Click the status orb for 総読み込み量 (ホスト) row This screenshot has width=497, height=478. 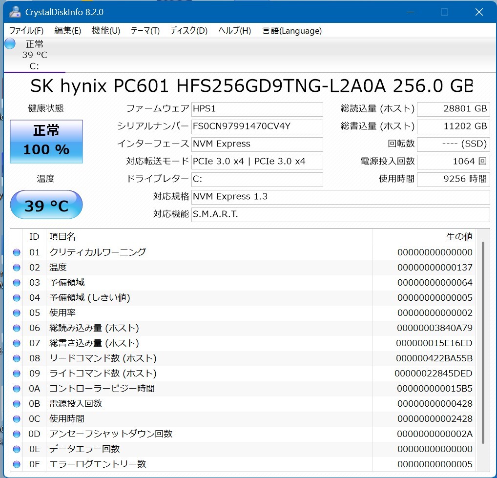click(x=17, y=328)
